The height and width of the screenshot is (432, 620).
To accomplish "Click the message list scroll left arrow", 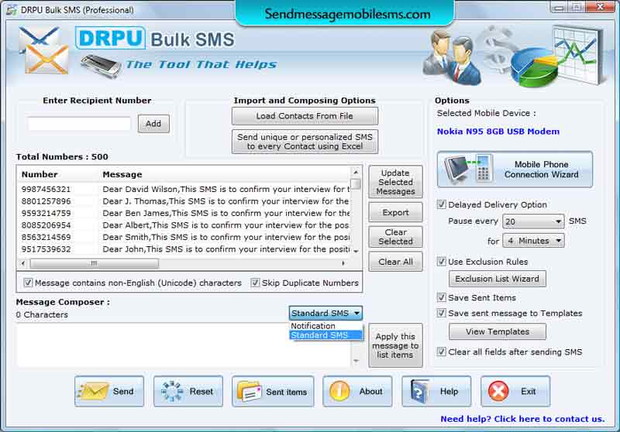I will click(x=23, y=263).
